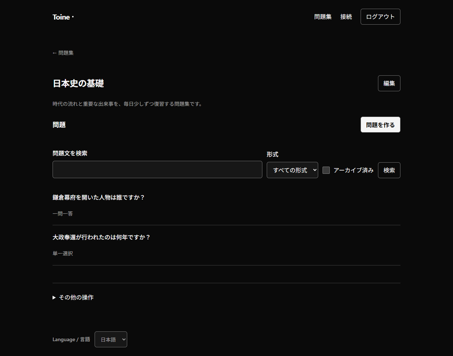Viewport: 453px width, 356px height.
Task: Focus the 問題文を検索 text field
Action: pos(157,169)
